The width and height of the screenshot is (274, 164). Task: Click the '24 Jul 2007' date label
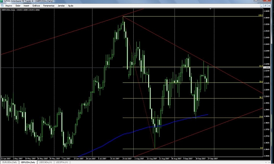pos(127,159)
